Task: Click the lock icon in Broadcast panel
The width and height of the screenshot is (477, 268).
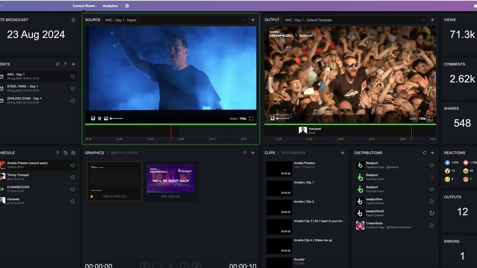Action: (x=73, y=20)
